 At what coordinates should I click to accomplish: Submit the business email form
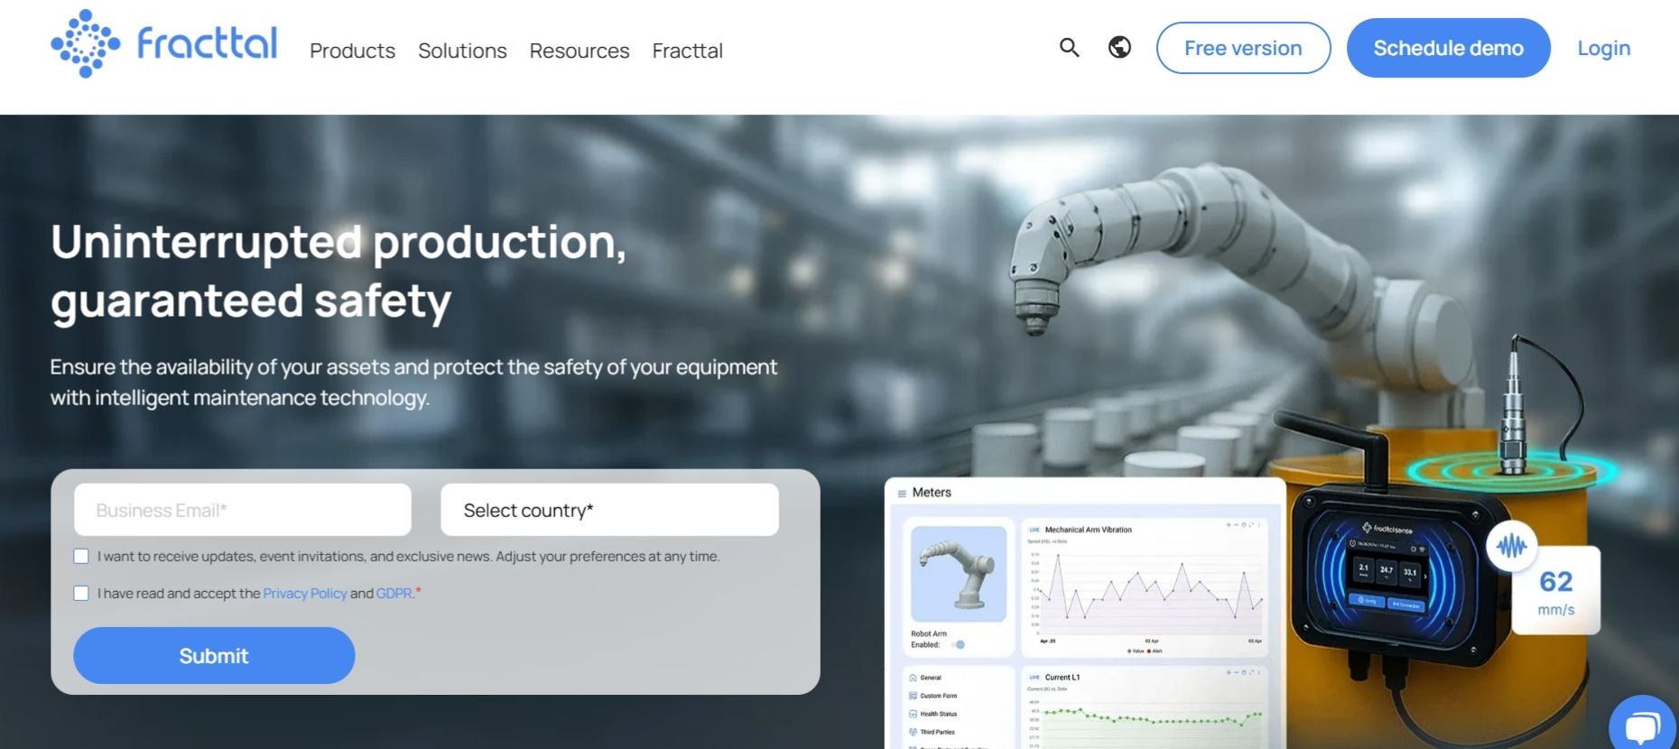214,655
